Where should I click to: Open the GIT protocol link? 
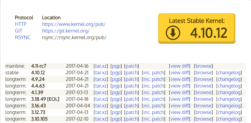(x=18, y=31)
